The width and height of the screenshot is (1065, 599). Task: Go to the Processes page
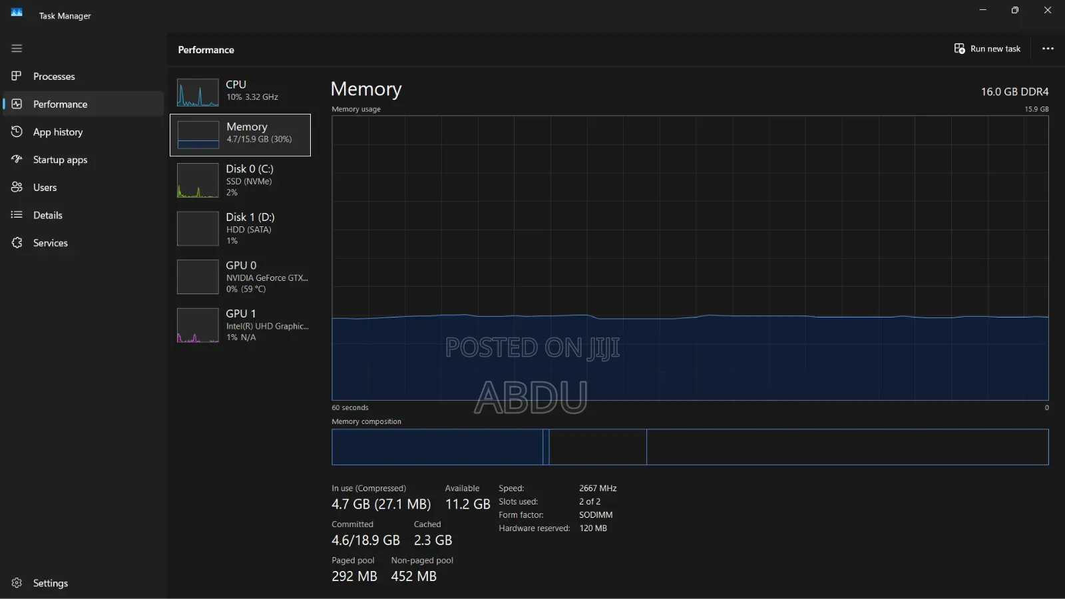[x=83, y=76]
